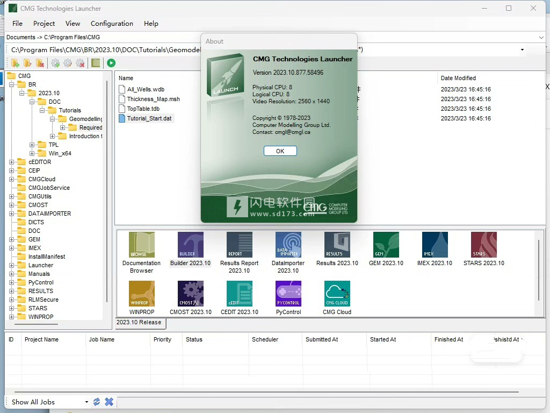
Task: Expand the TPL folder node
Action: pos(32,145)
